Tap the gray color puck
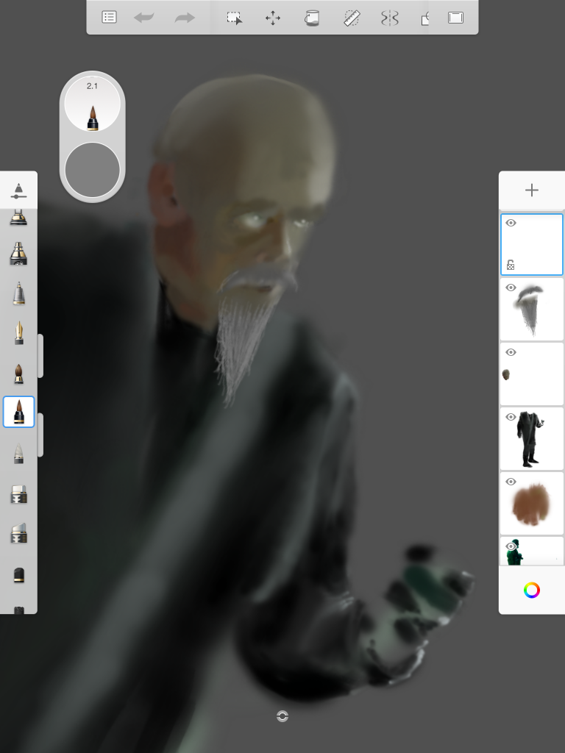Screen dimensions: 565x753 tap(92, 170)
